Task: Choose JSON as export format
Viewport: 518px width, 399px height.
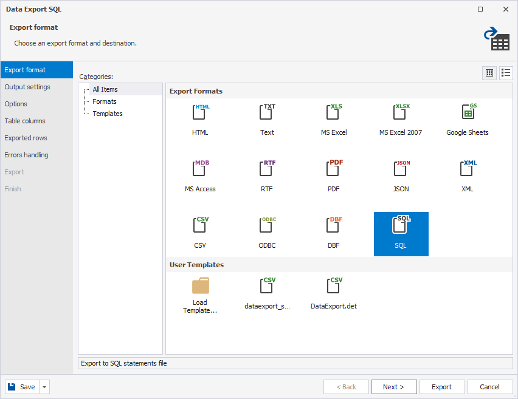Action: coord(401,171)
